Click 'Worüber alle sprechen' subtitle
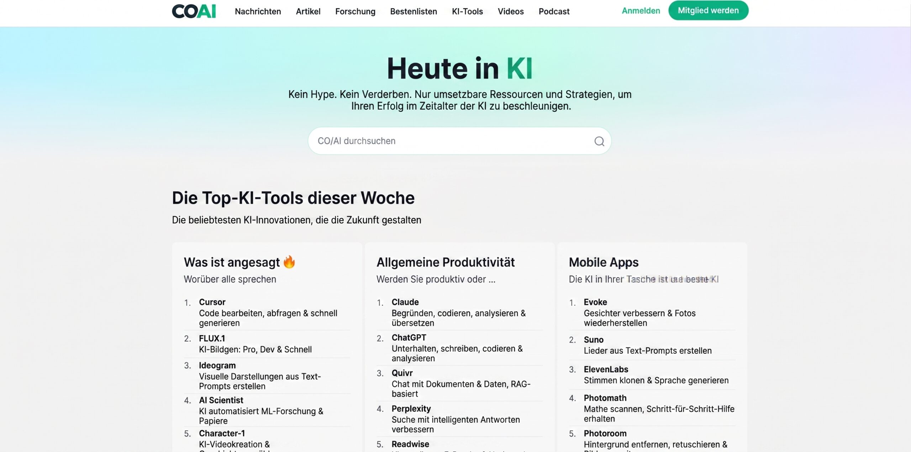 pyautogui.click(x=230, y=279)
